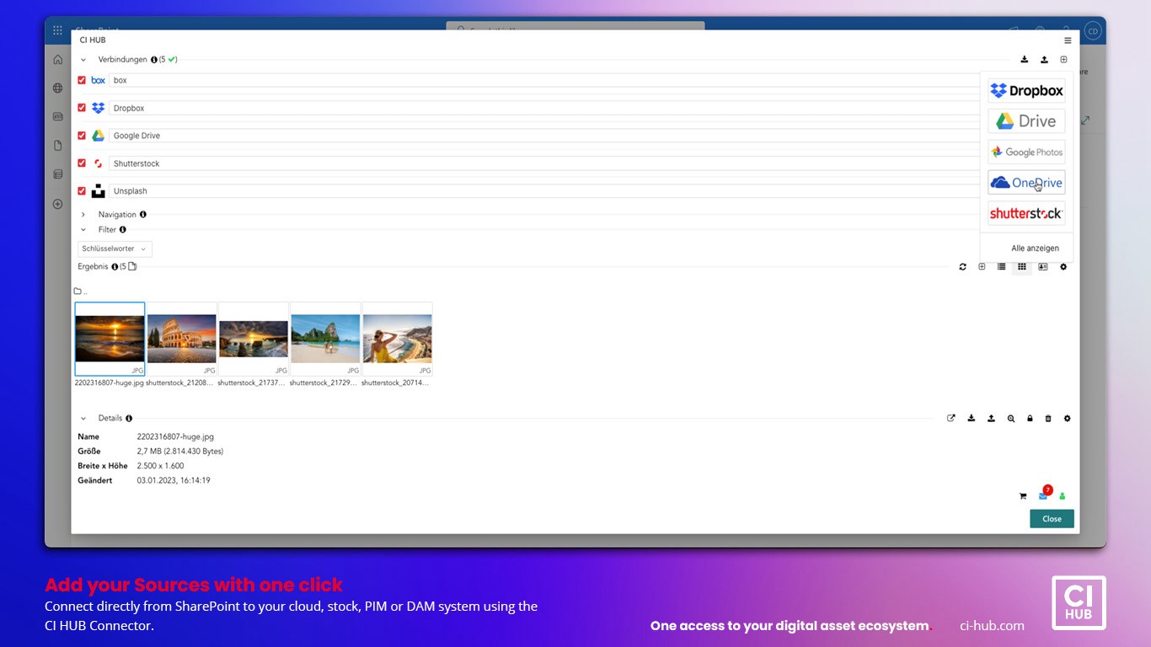Open the shopping cart icon
The image size is (1151, 647).
[x=1023, y=496]
